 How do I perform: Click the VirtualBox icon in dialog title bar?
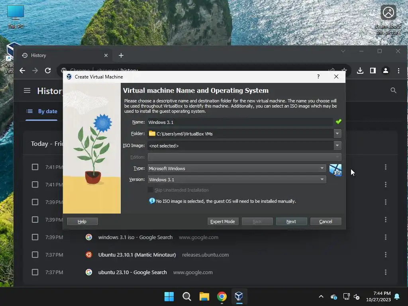tap(69, 77)
